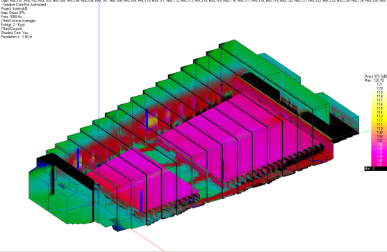Click the Map: Direct SPL label
Viewport: 387px width, 252px height.
click(13, 12)
